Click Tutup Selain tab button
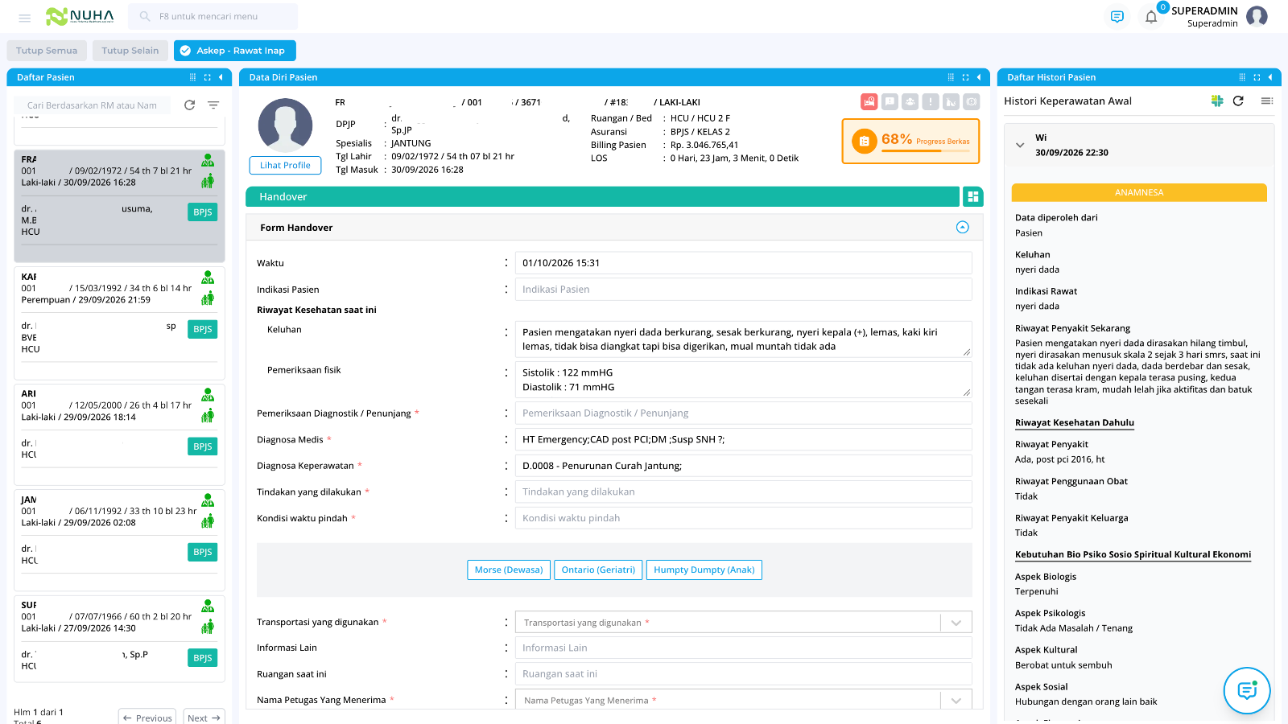The width and height of the screenshot is (1288, 724). pyautogui.click(x=130, y=51)
